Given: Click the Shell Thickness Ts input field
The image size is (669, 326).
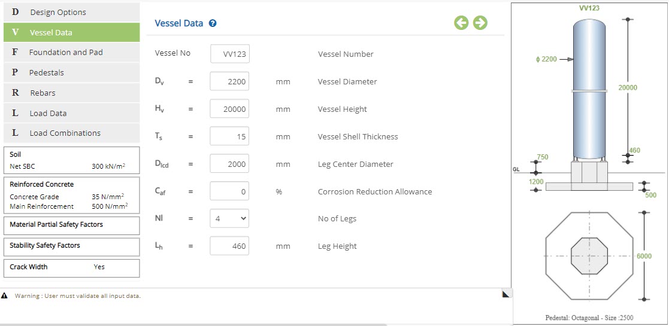Looking at the screenshot, I should click(229, 136).
